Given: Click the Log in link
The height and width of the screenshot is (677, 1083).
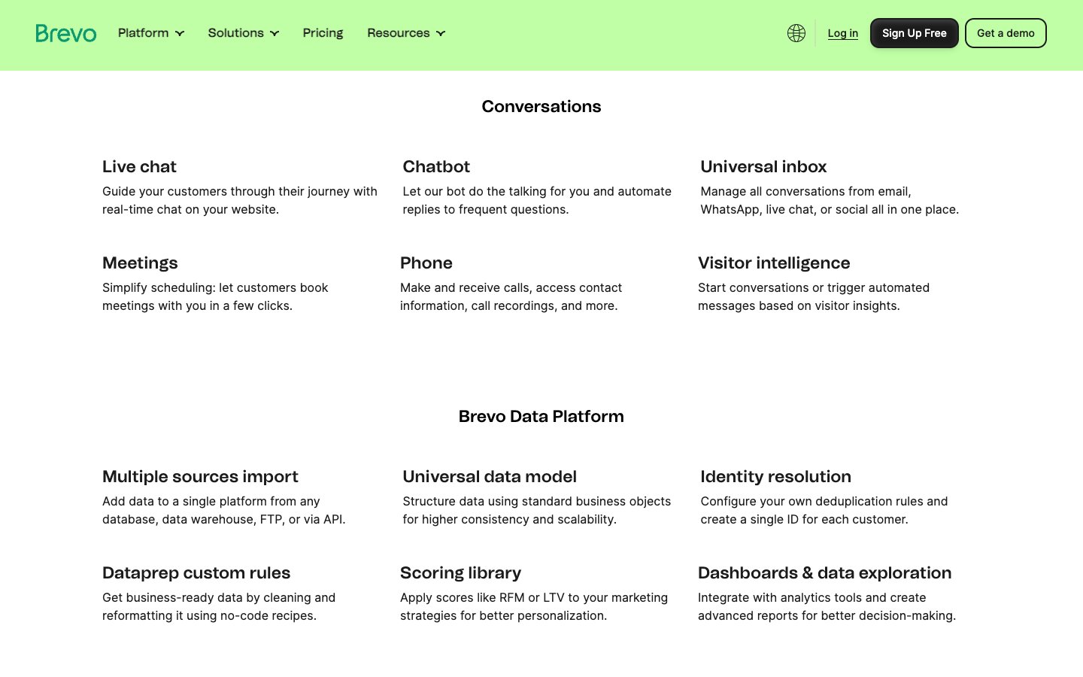Looking at the screenshot, I should click(842, 33).
